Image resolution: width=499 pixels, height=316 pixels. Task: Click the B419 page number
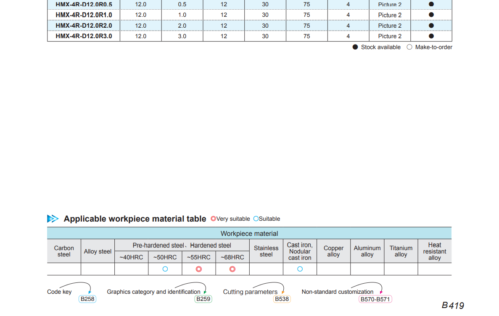(453, 306)
